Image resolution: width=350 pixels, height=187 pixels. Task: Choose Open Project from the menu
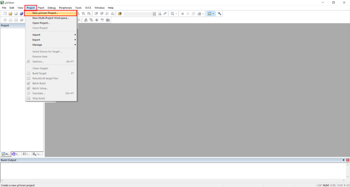coord(51,23)
